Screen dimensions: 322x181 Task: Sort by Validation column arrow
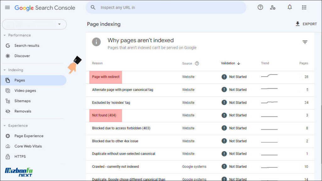(239, 63)
